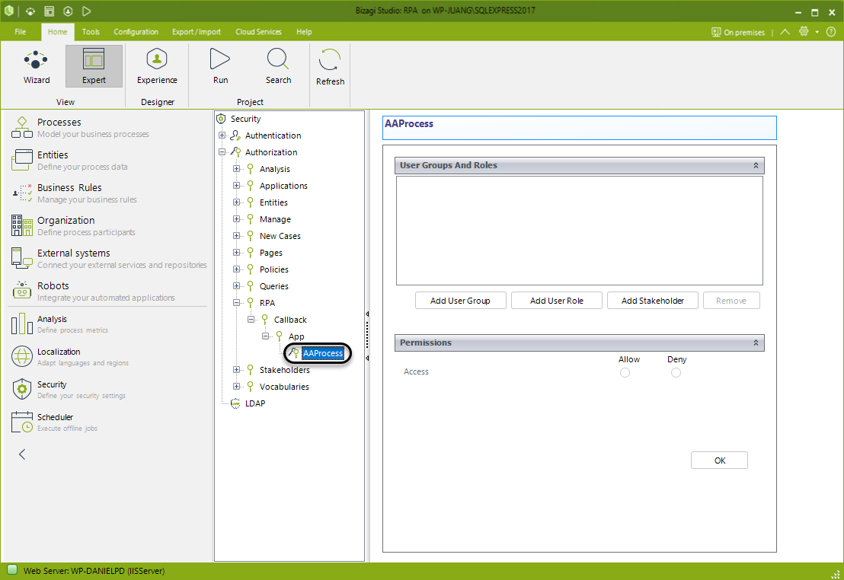The height and width of the screenshot is (580, 844).
Task: Confirm with the OK button
Action: click(x=719, y=460)
